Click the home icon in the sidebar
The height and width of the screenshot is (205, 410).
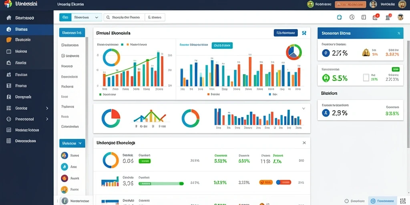coord(9,18)
